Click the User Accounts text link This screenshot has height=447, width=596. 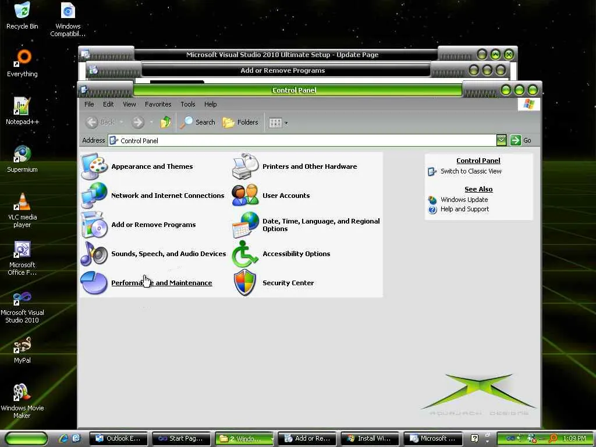(286, 196)
